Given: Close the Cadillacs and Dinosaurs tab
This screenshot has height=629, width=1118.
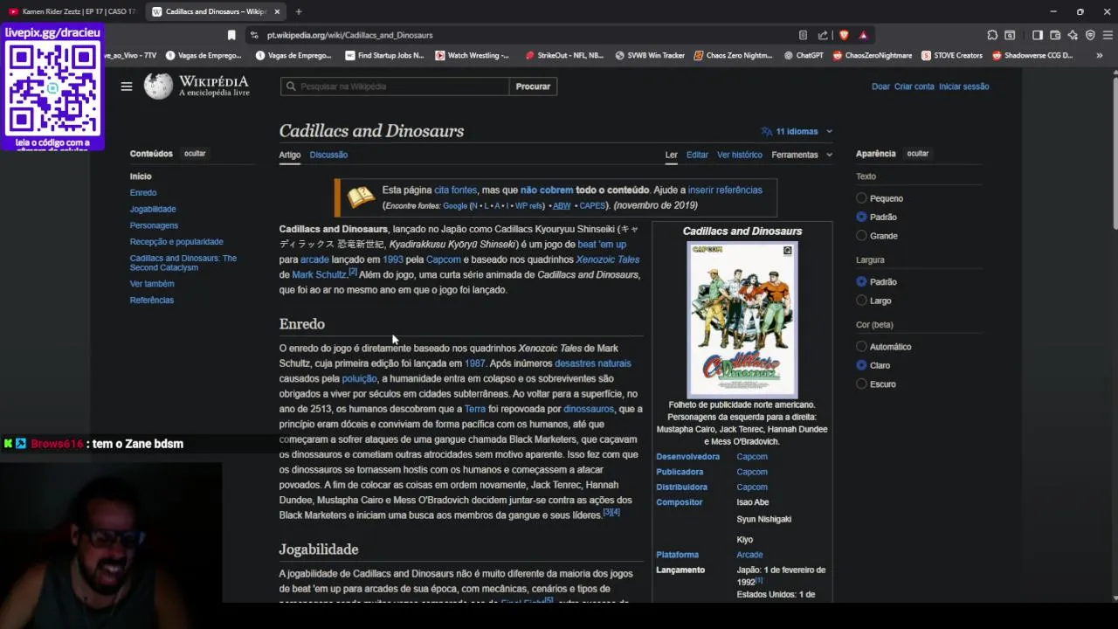Looking at the screenshot, I should (278, 11).
